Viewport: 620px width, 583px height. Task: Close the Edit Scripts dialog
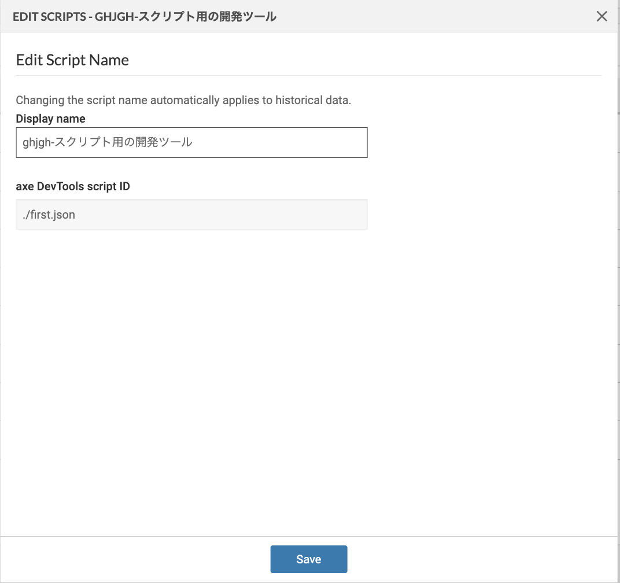click(x=601, y=16)
